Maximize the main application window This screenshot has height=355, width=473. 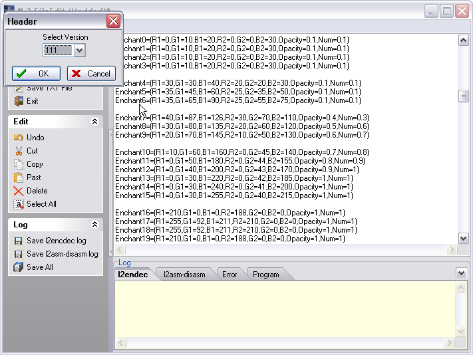tap(446, 11)
